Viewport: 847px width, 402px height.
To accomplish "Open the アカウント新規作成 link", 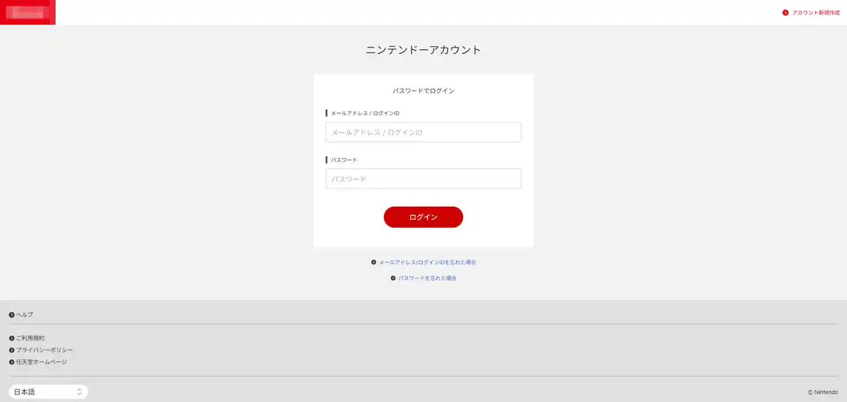I will [815, 13].
